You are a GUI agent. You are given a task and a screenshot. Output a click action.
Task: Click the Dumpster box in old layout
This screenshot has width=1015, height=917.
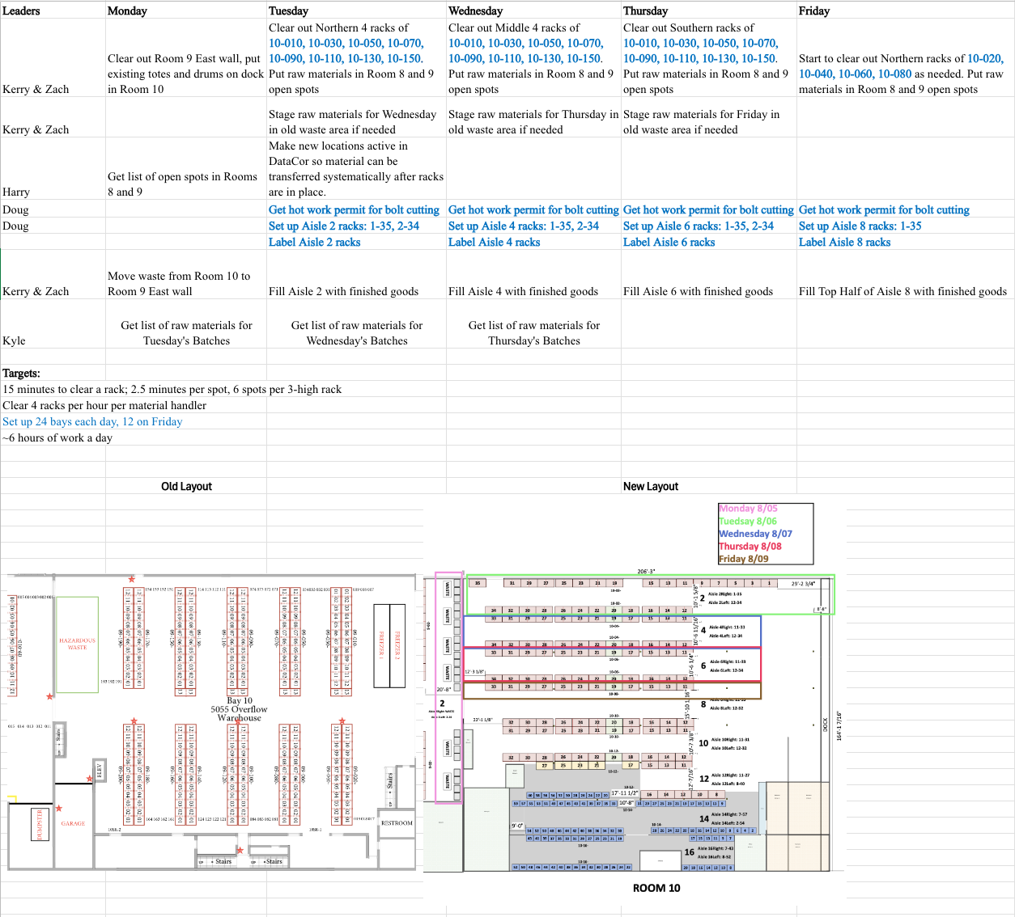point(38,824)
